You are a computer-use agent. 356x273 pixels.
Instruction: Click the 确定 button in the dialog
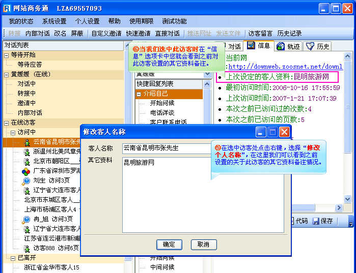pyautogui.click(x=169, y=245)
